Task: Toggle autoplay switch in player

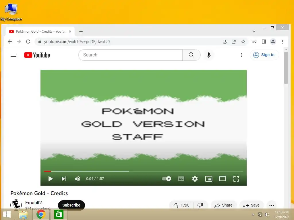Action: coord(167,179)
